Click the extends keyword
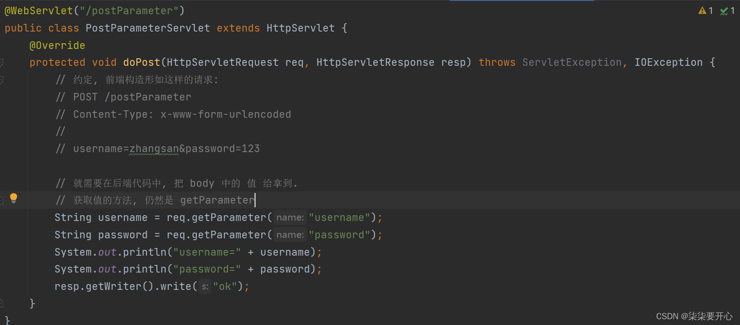 (238, 28)
